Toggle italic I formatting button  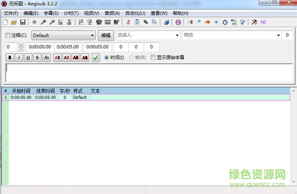pyautogui.click(x=19, y=57)
